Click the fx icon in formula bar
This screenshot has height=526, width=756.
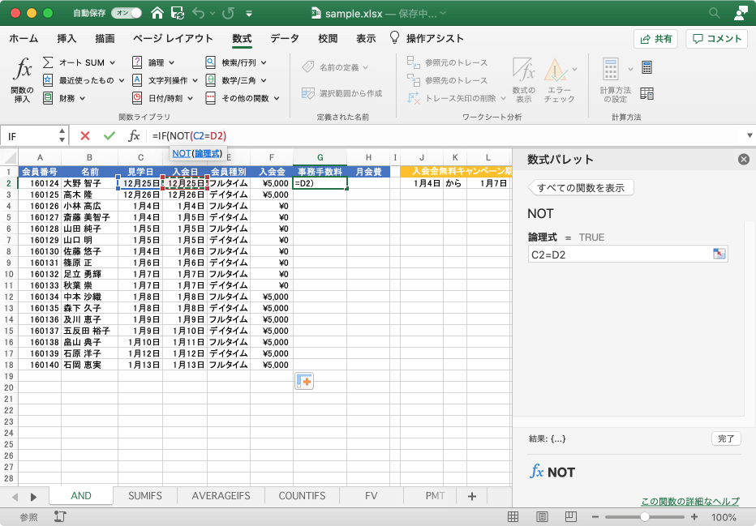click(x=134, y=136)
